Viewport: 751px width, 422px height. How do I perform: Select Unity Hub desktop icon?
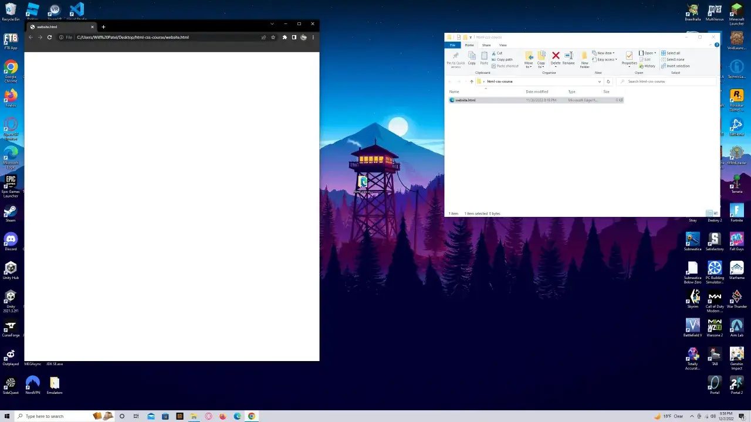tap(11, 271)
